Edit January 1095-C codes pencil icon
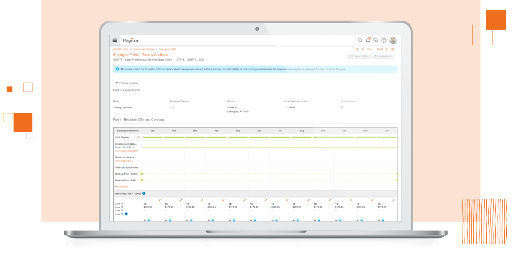 tap(160, 200)
